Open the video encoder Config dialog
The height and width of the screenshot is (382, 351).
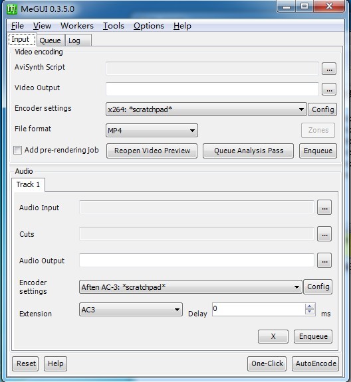tap(322, 109)
